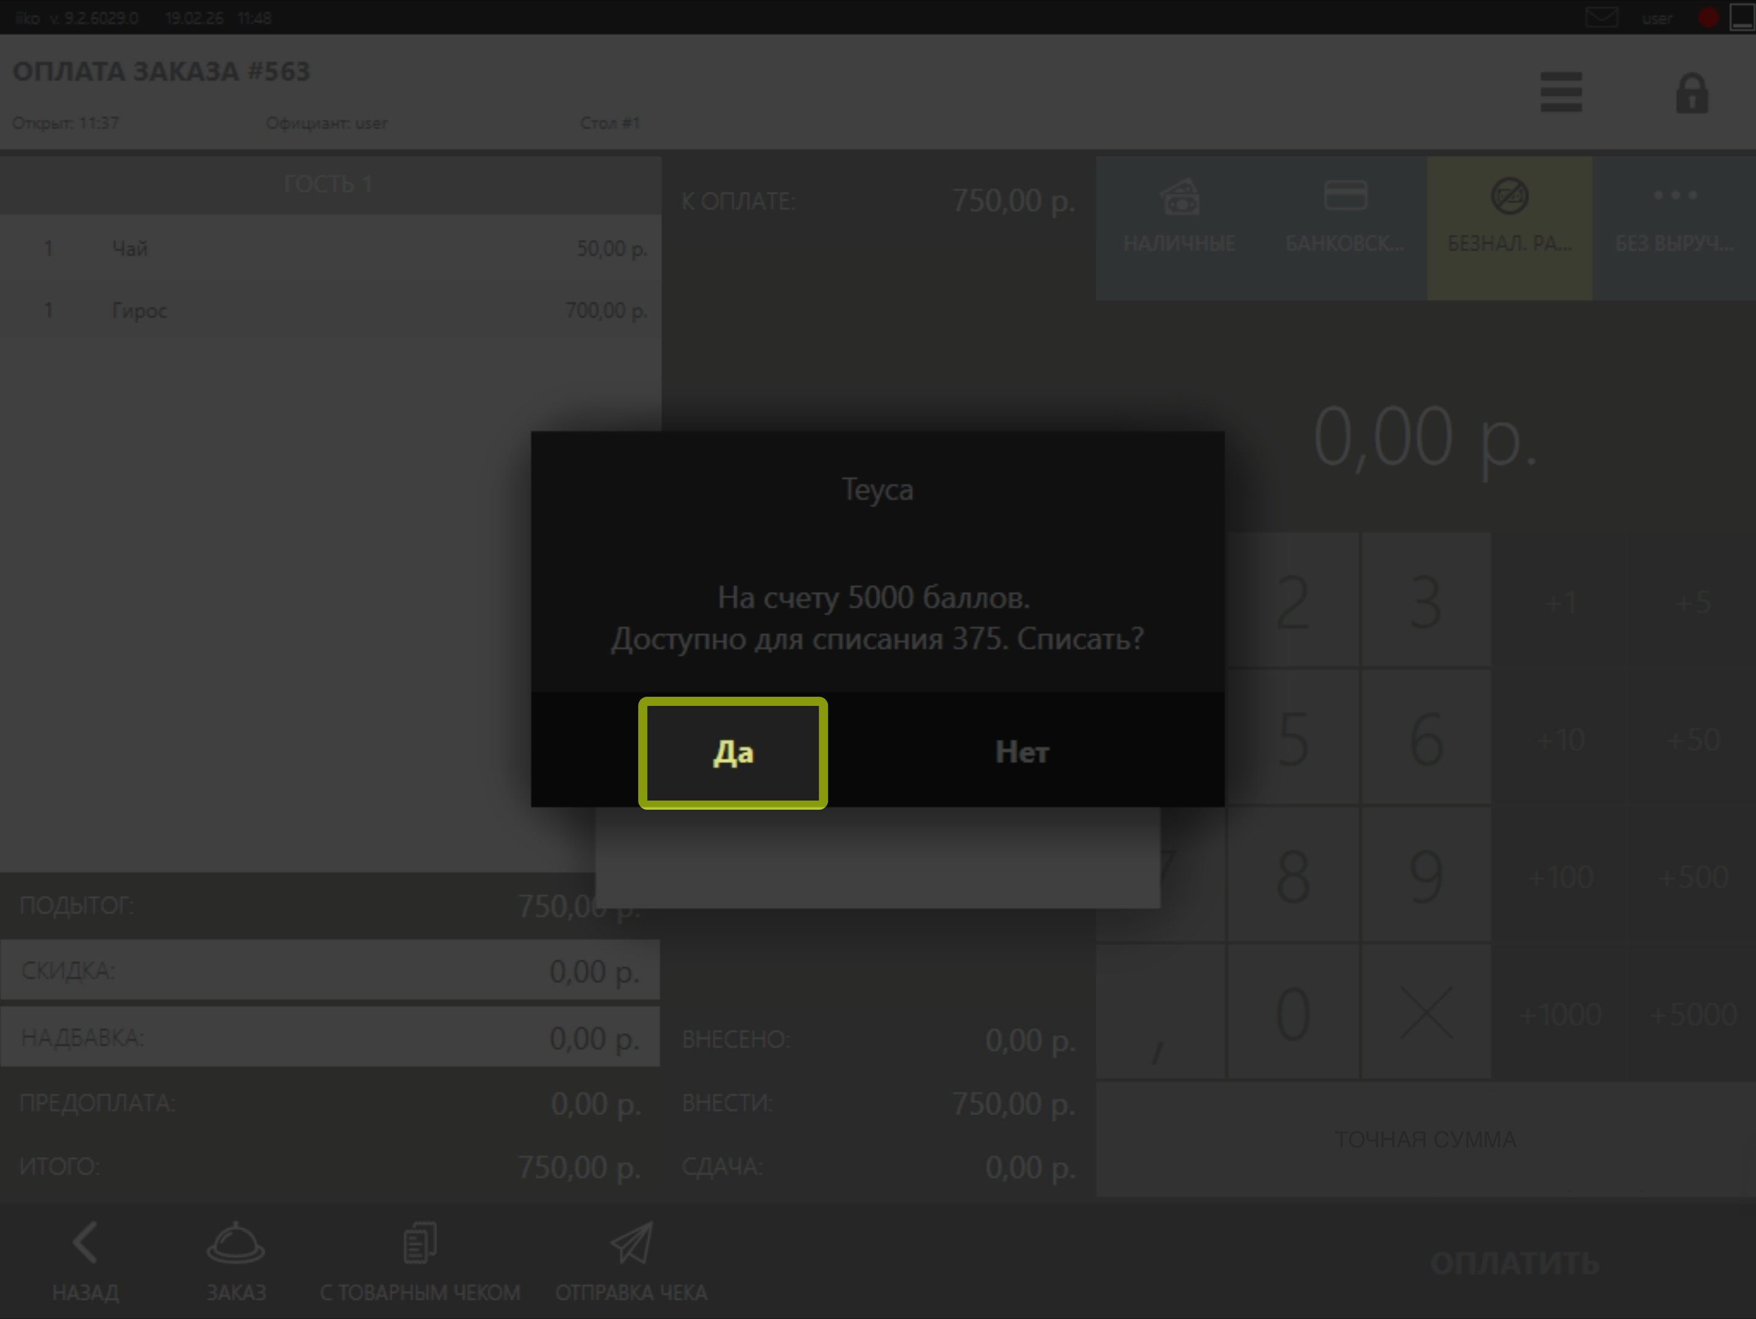Open the mail envelope notification icon

pos(1601,18)
